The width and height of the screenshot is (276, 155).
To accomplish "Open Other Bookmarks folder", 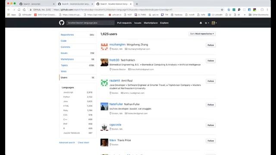I will pos(258,15).
